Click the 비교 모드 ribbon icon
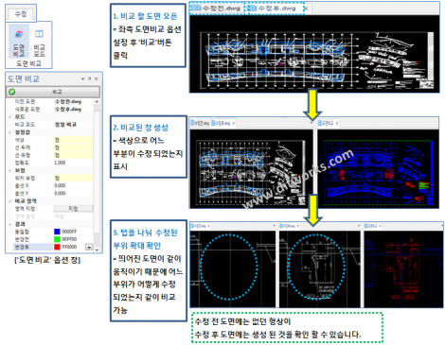445x345 pixels. pyautogui.click(x=39, y=43)
